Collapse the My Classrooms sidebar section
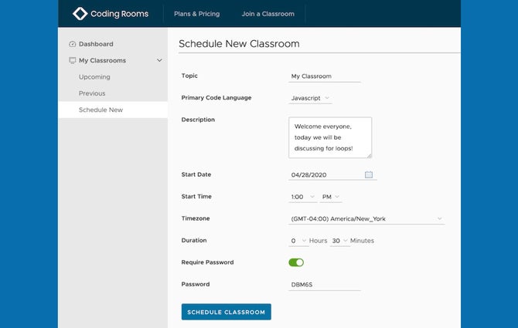The image size is (518, 328). tap(159, 60)
